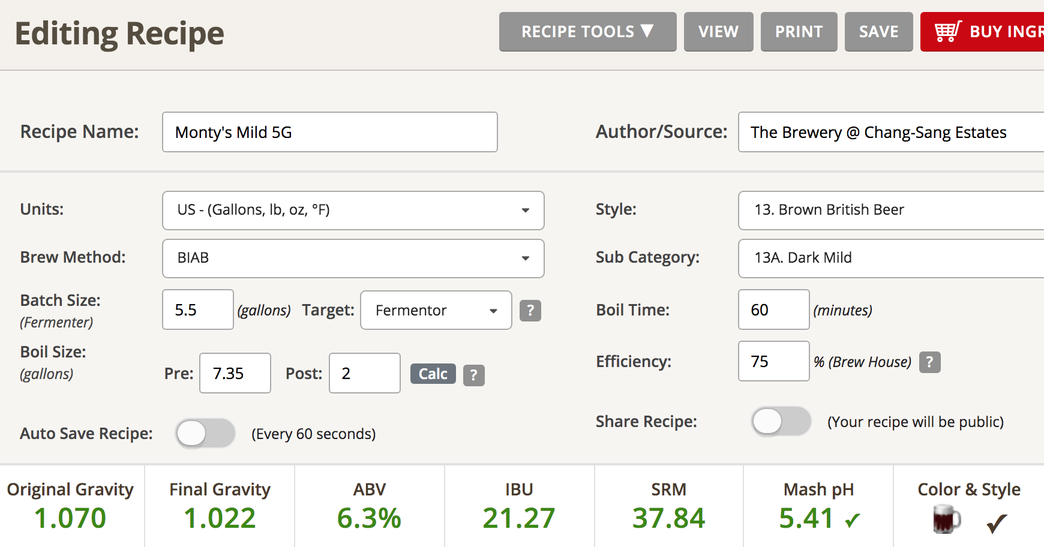Open the Target Fermentor dropdown
The image size is (1044, 547).
436,311
